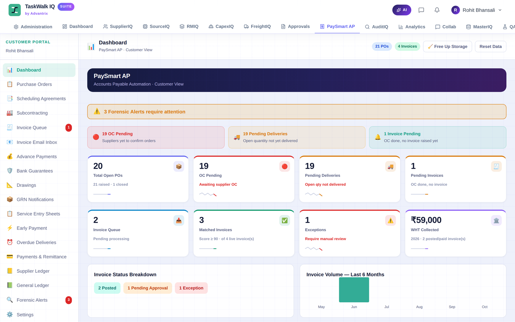Open Purchase Orders in sidebar
The width and height of the screenshot is (515, 322).
(x=39, y=84)
